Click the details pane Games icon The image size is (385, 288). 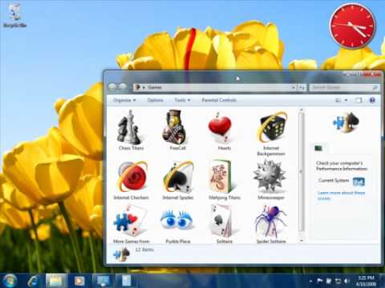[x=121, y=254]
